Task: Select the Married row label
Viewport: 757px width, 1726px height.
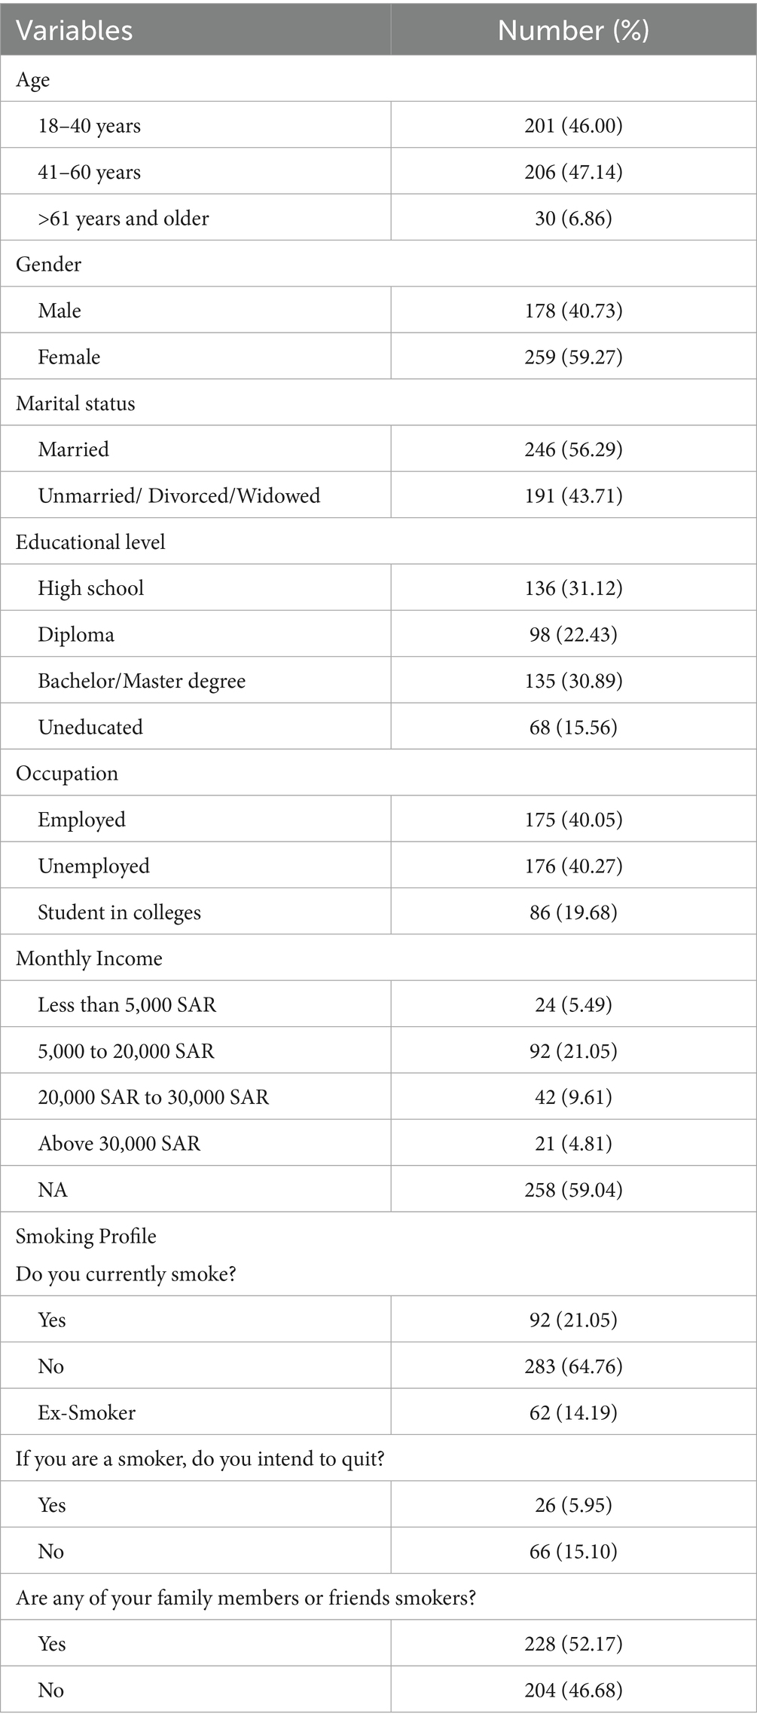Action: (x=74, y=449)
